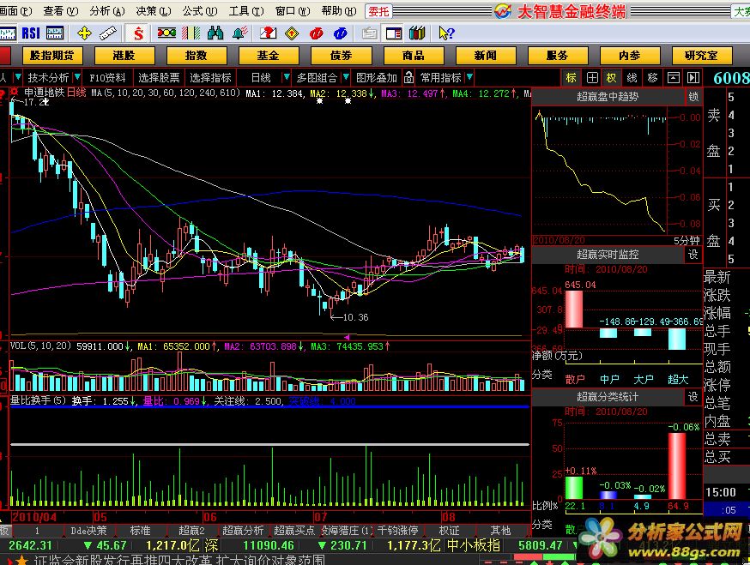Open the 研究室 section
Screen dimensions: 750x565
click(701, 56)
